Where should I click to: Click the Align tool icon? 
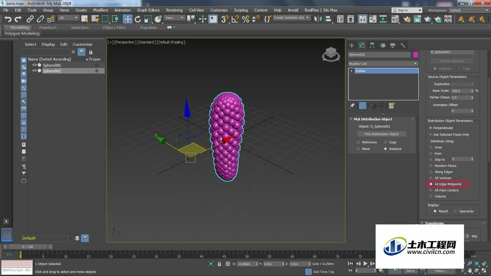tap(328, 19)
